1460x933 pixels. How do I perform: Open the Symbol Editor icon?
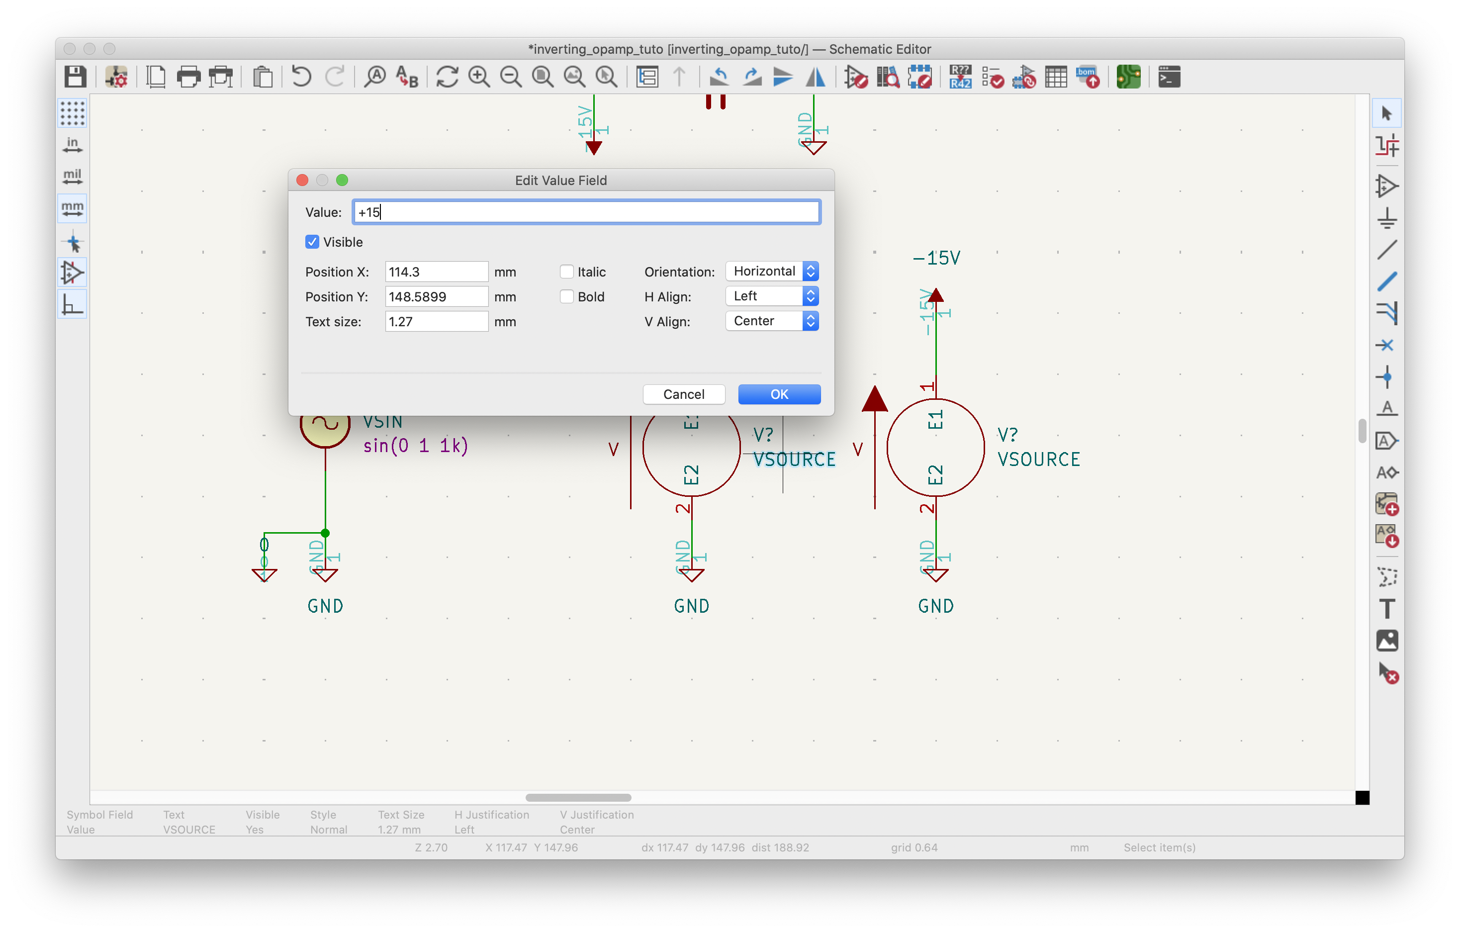coord(855,77)
